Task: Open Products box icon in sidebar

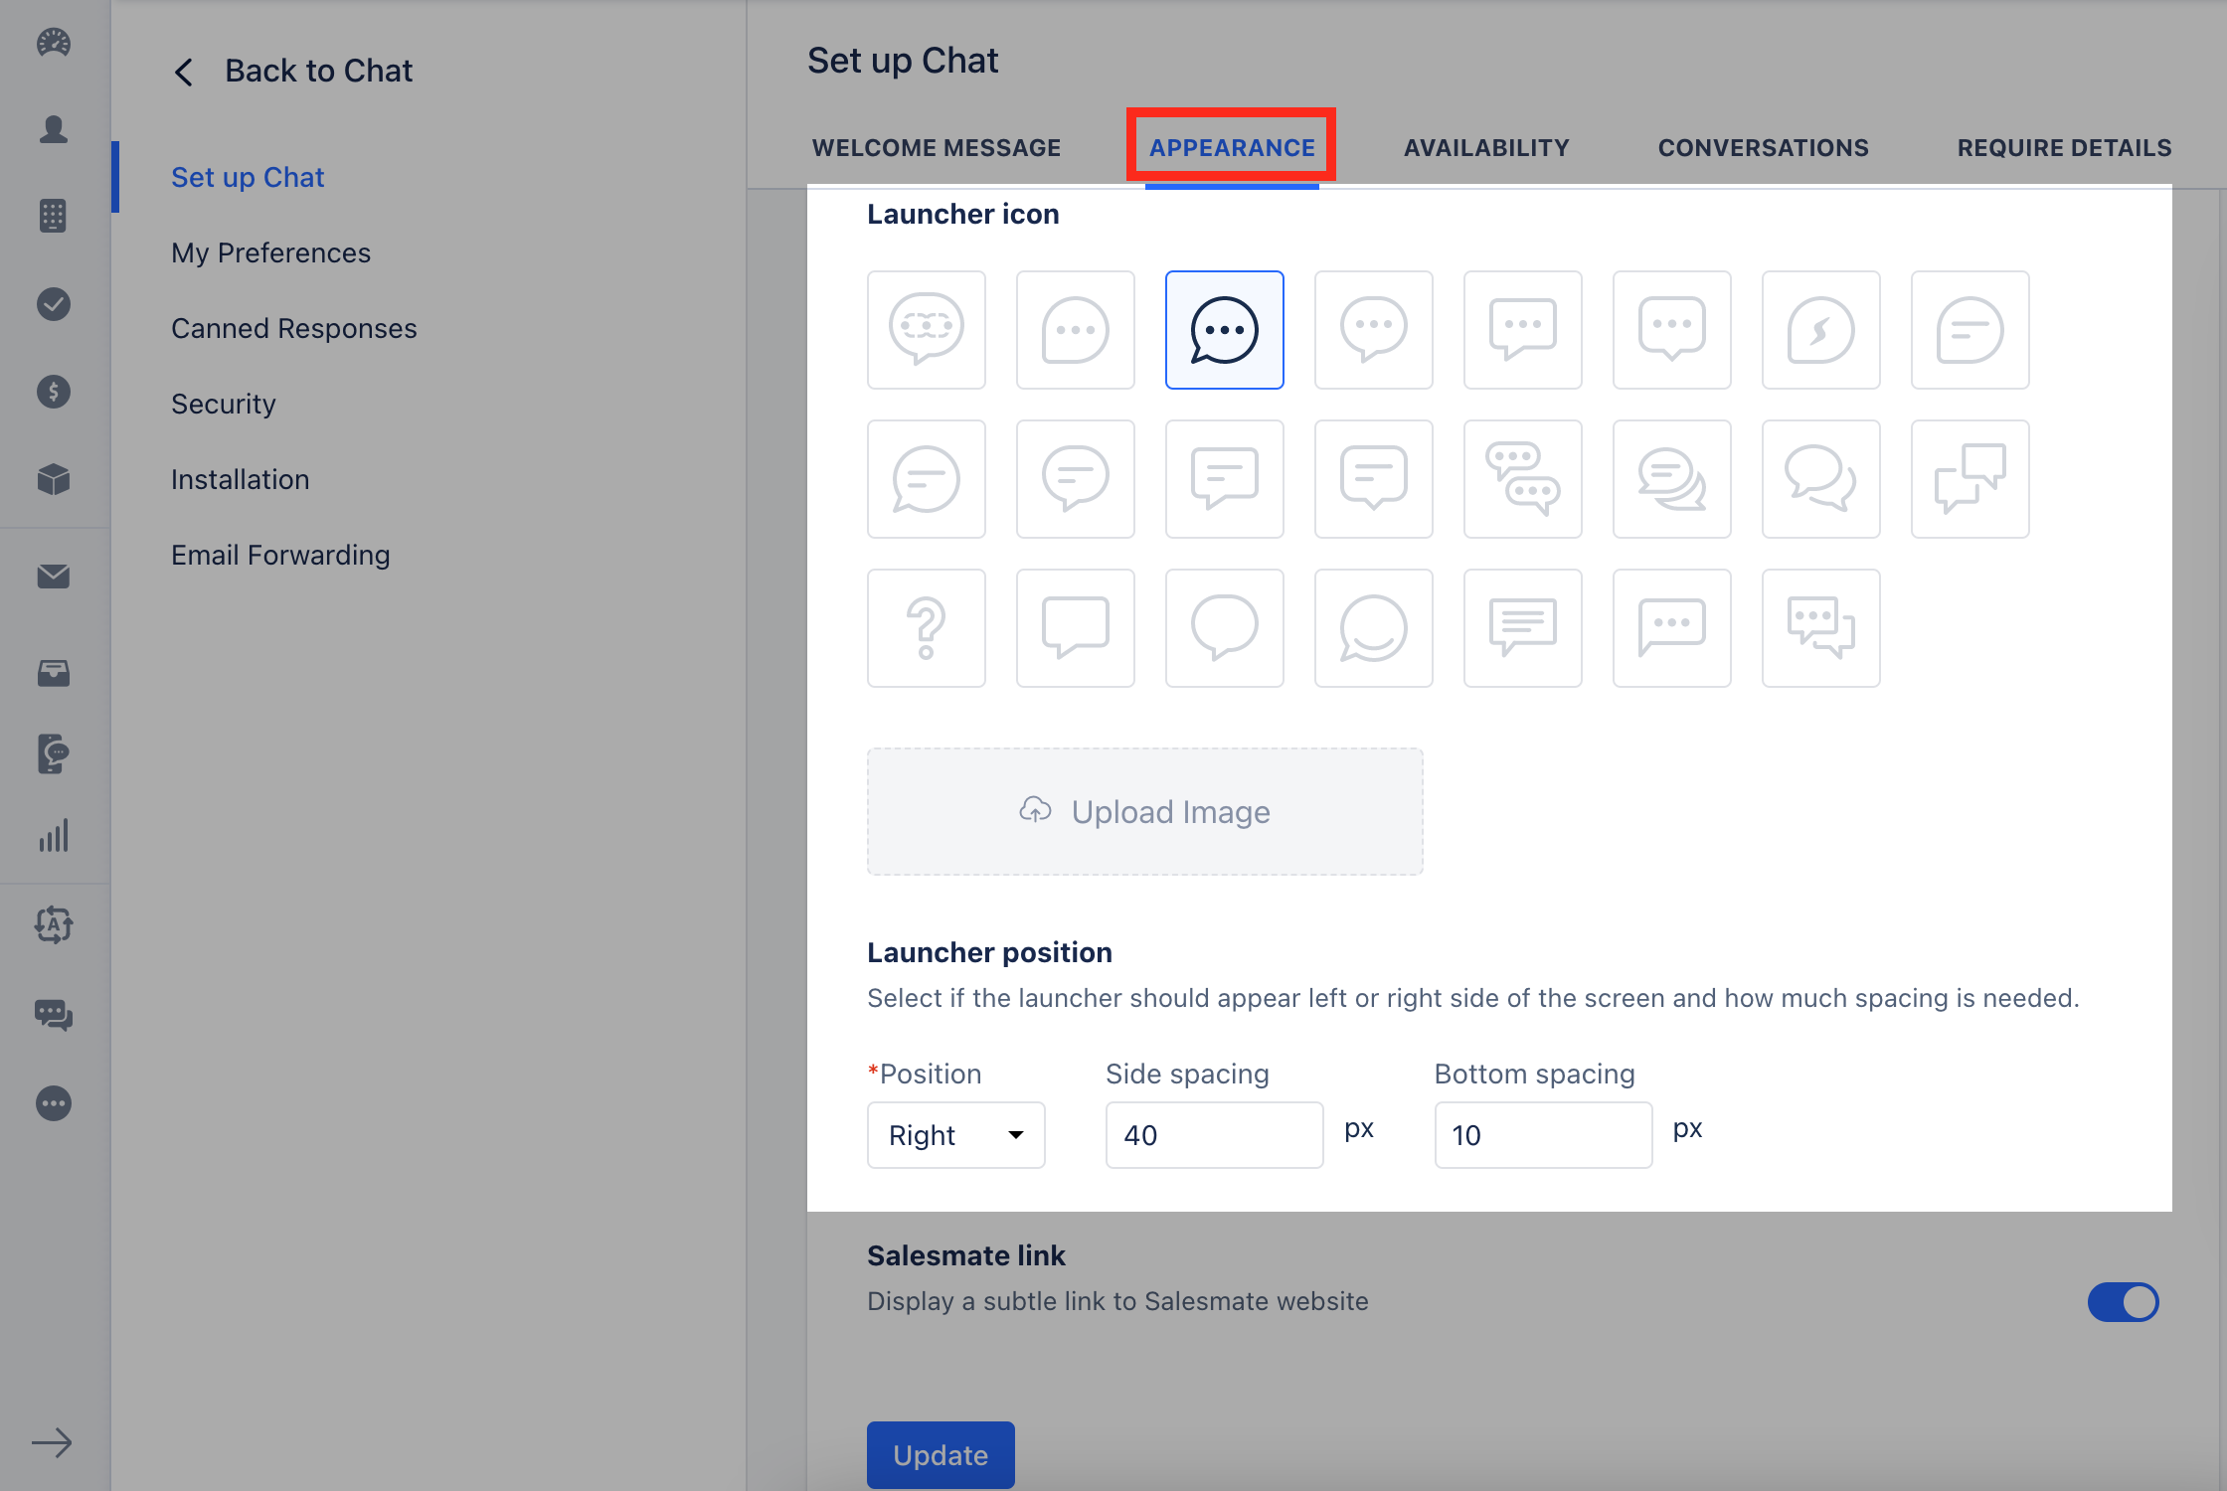Action: pos(54,479)
